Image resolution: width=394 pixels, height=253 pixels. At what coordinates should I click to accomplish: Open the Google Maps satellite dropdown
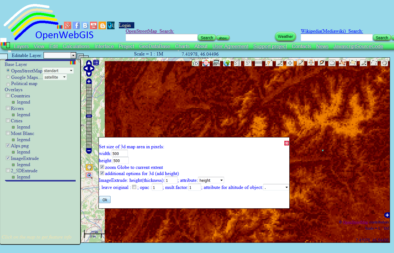tap(55, 77)
